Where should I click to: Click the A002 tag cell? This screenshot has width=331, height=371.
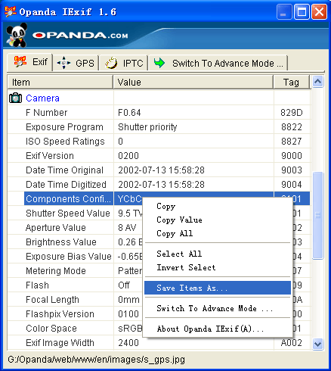pyautogui.click(x=292, y=343)
